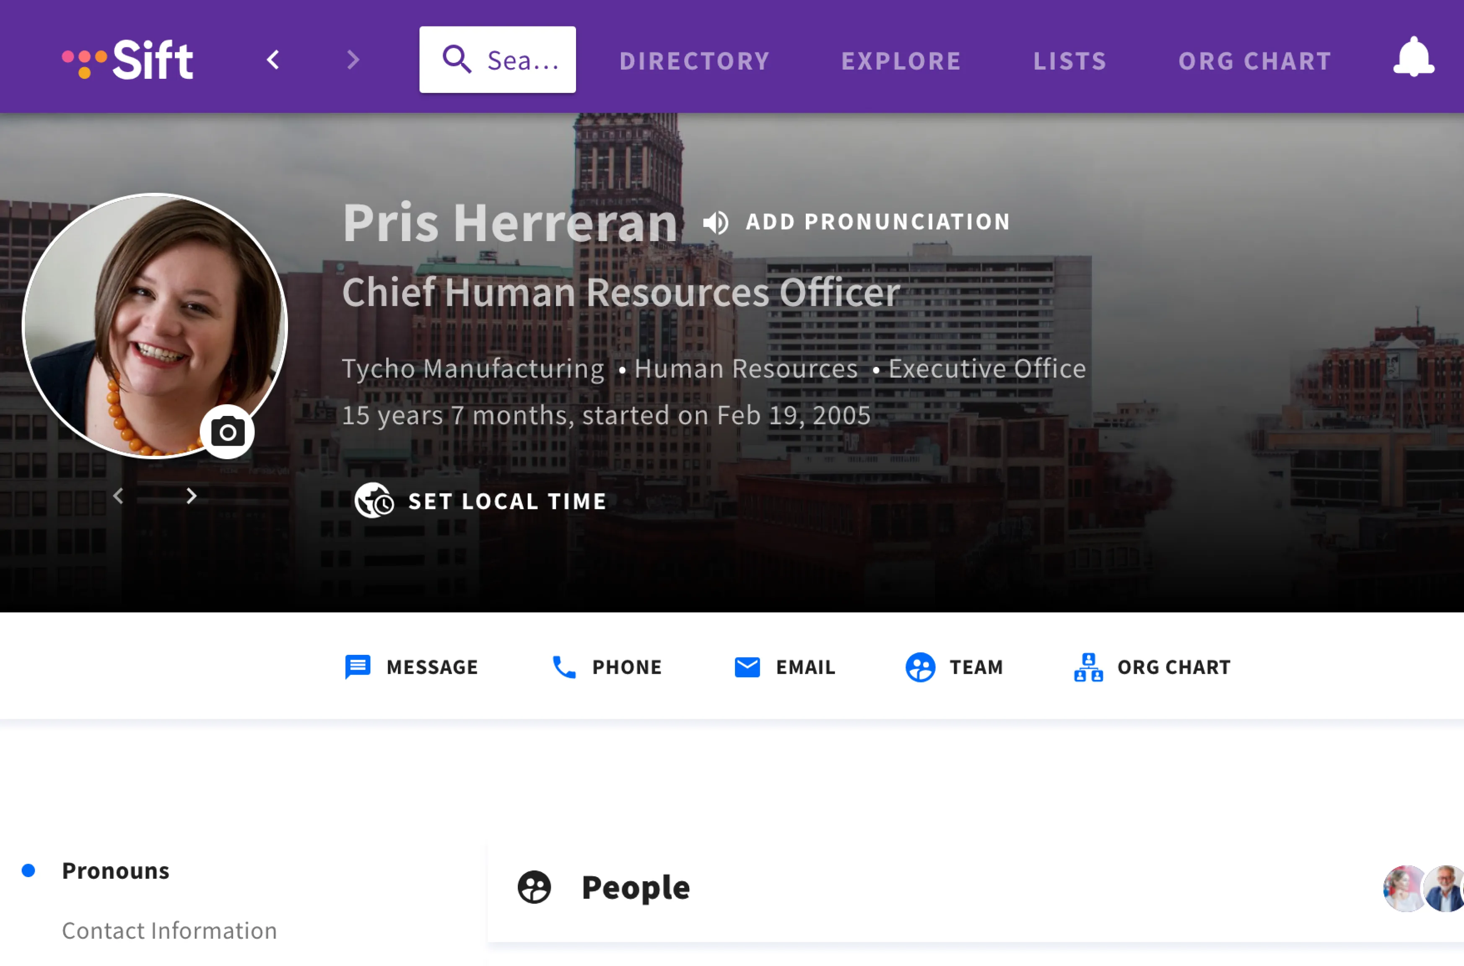Open the Explore tab
The image size is (1464, 966).
(901, 60)
